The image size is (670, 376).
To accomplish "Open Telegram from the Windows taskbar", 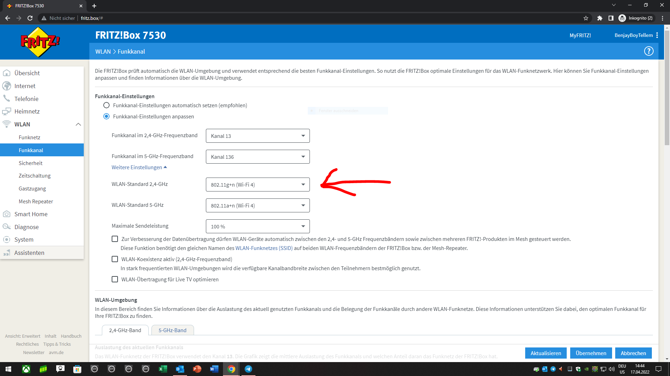I will [x=248, y=369].
